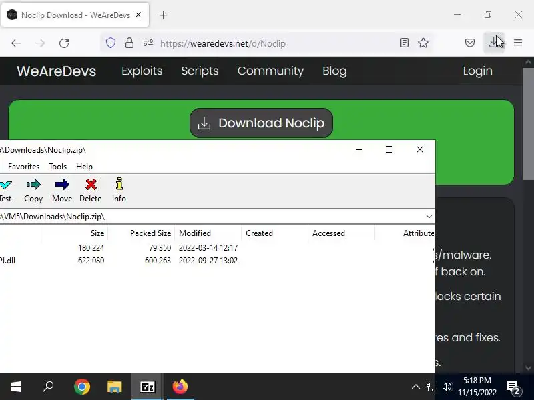The height and width of the screenshot is (400, 534).
Task: Toggle Firefox reader view icon
Action: tap(405, 43)
